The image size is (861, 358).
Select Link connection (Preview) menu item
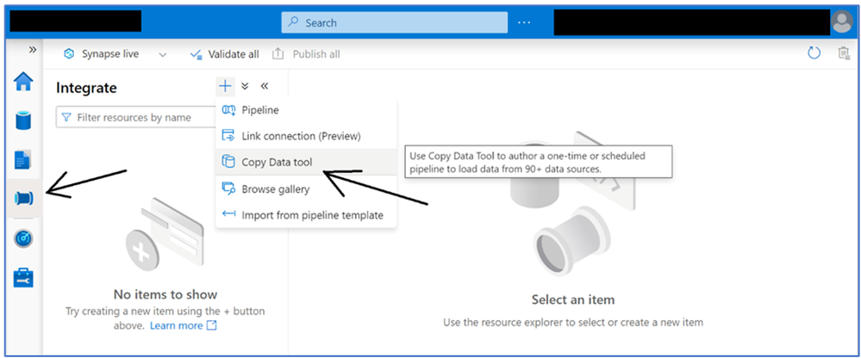tap(306, 135)
